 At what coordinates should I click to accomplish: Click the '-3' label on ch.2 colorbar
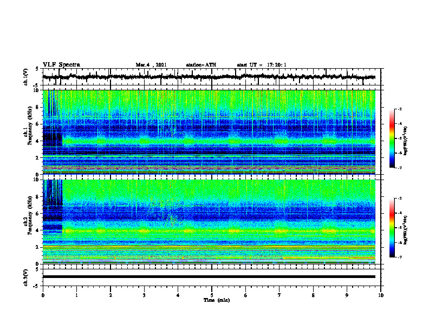[399, 198]
